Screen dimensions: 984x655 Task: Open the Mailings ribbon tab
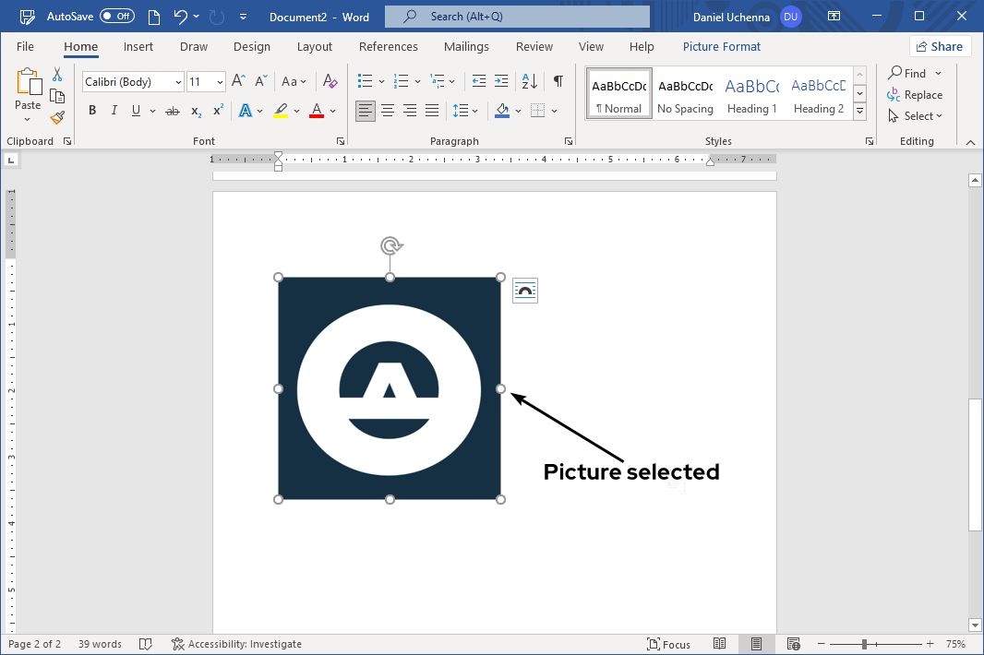466,46
